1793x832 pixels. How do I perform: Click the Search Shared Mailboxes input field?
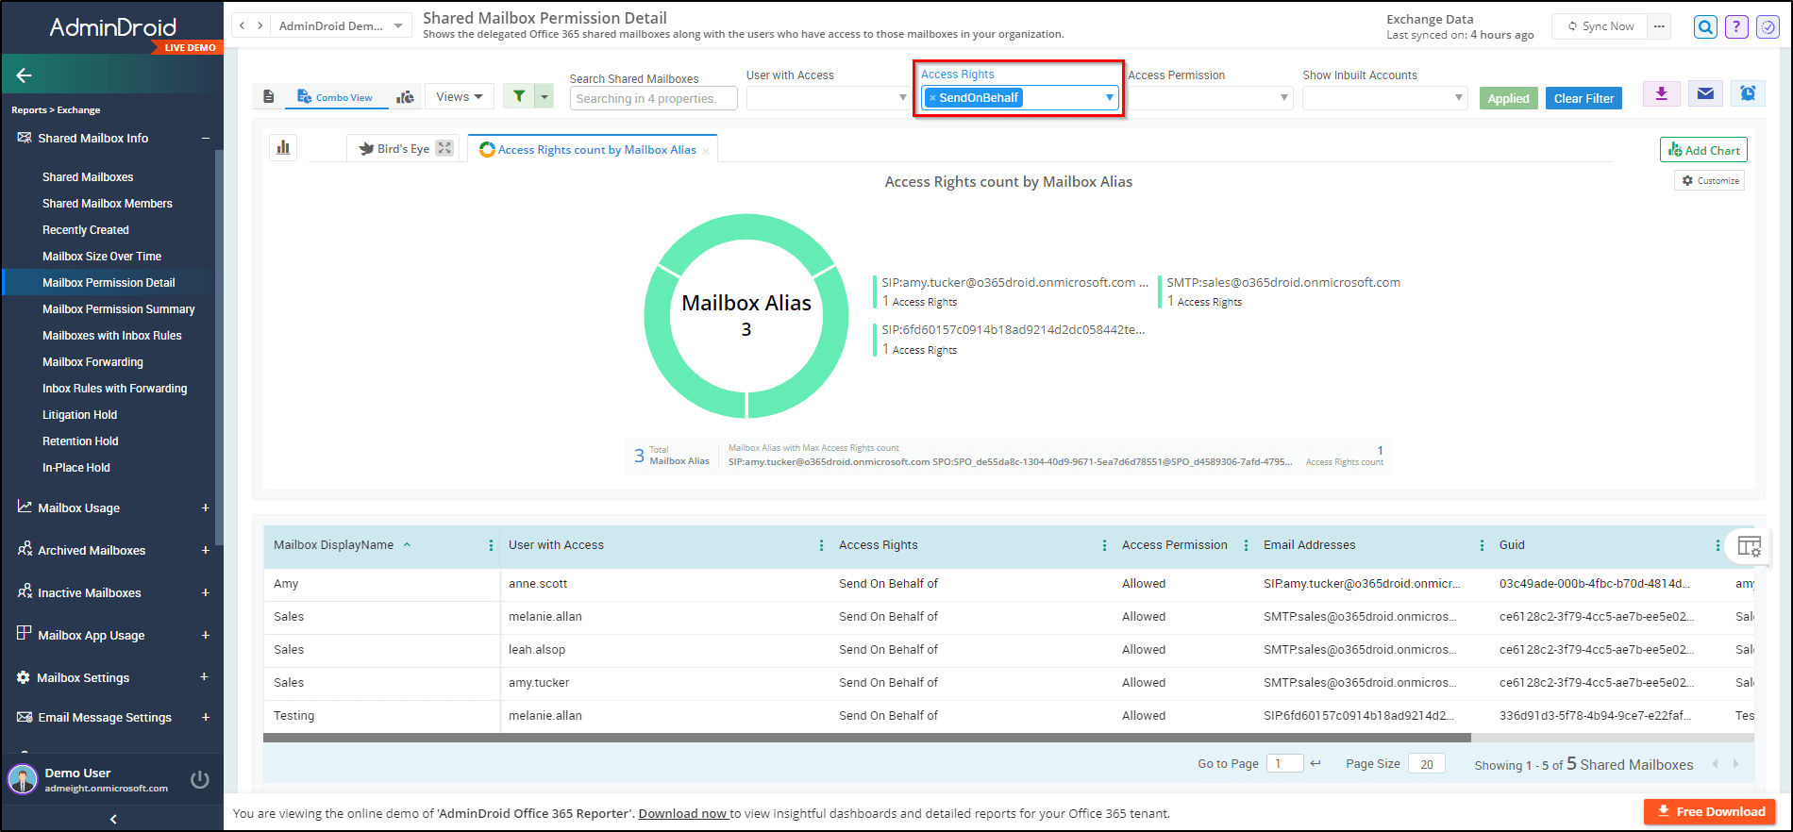click(x=653, y=98)
